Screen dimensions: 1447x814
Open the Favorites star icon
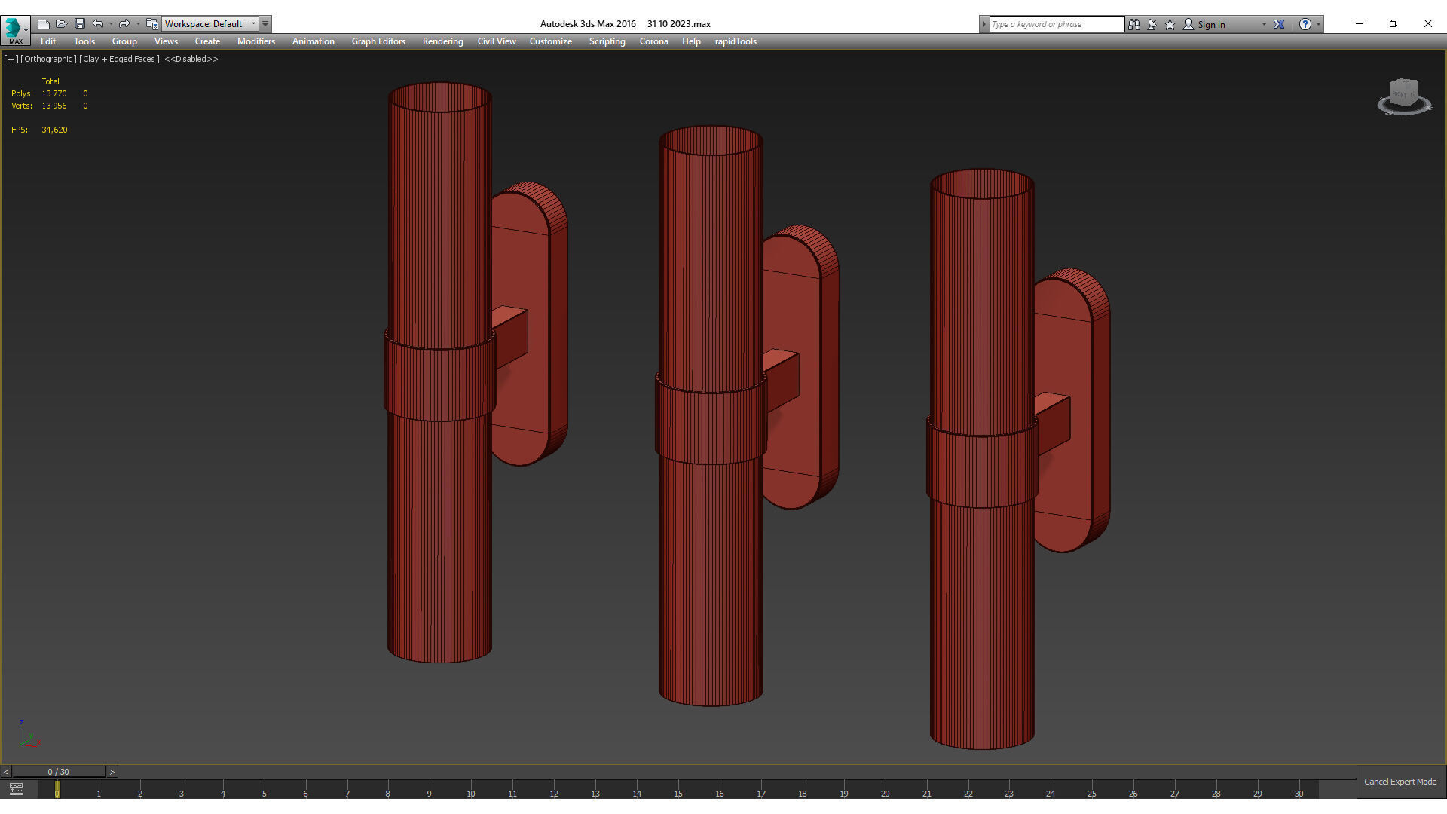(x=1170, y=24)
